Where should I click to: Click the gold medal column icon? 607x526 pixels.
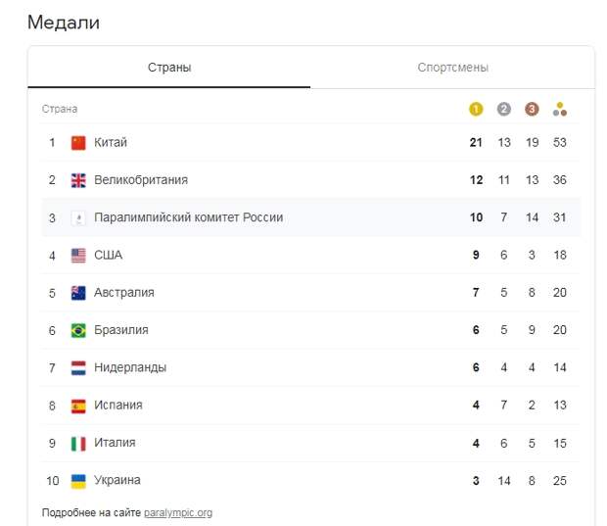(x=476, y=110)
